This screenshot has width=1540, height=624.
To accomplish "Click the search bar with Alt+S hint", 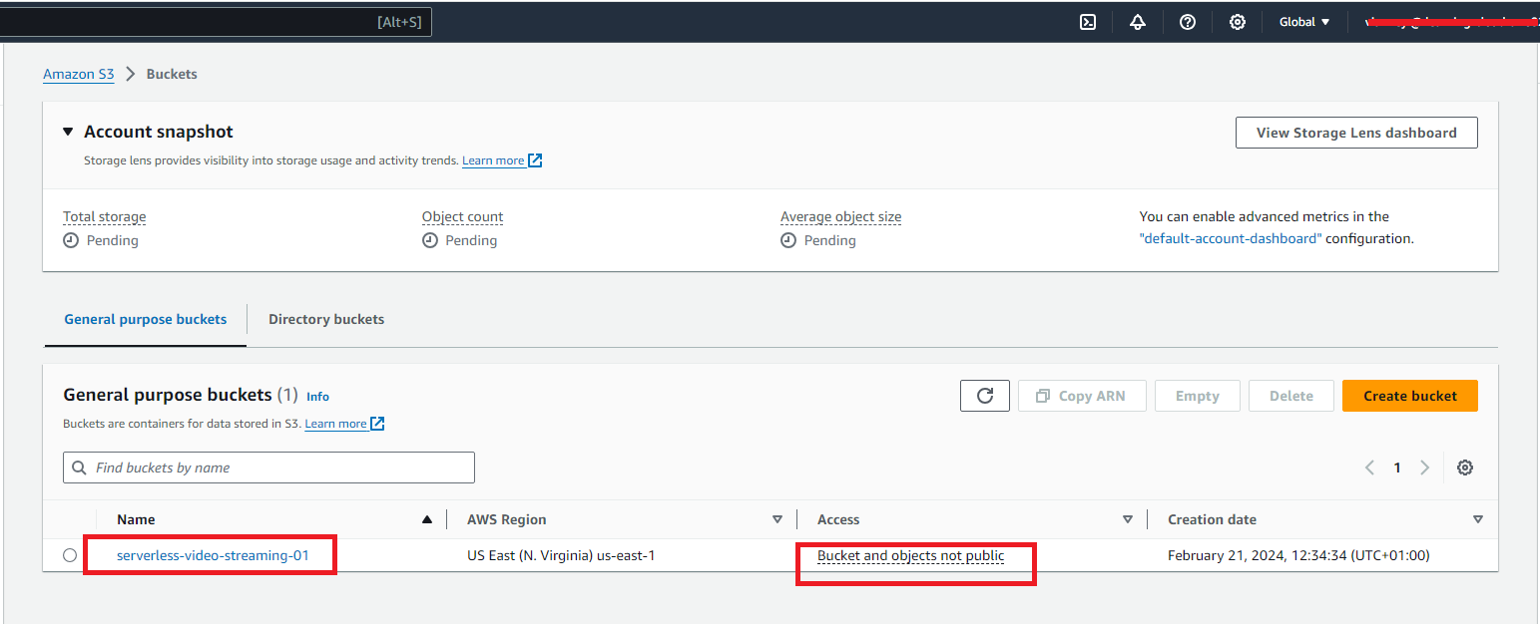I will 216,22.
